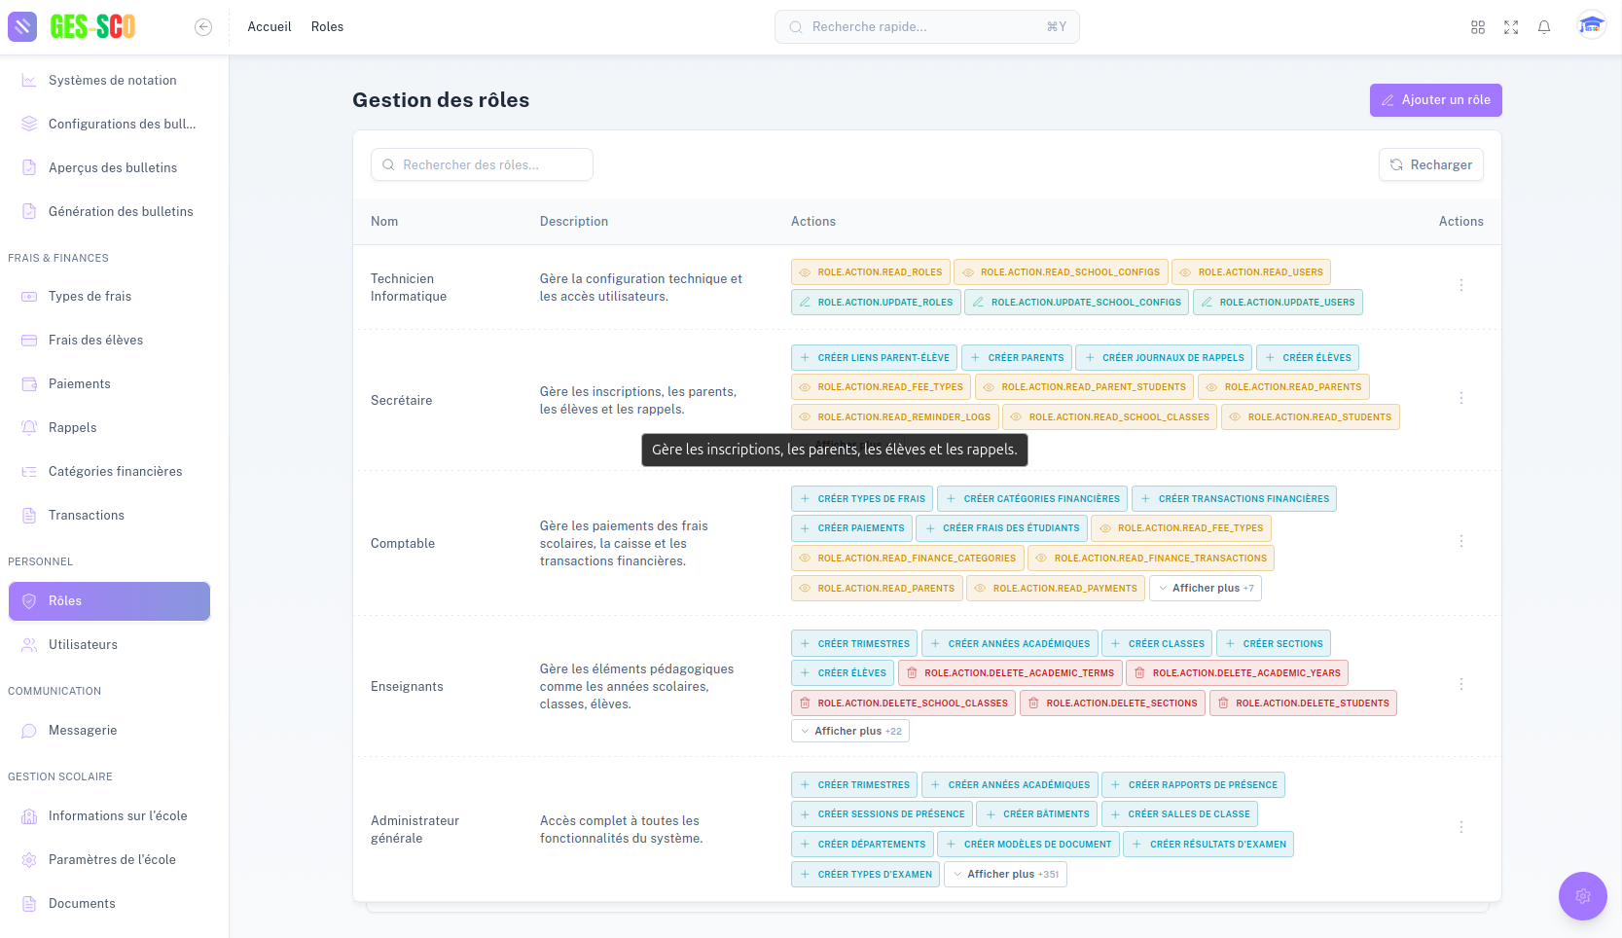Screen dimensions: 1622x938
Task: Show 7 more permissions for Comptable role
Action: coord(1206,588)
